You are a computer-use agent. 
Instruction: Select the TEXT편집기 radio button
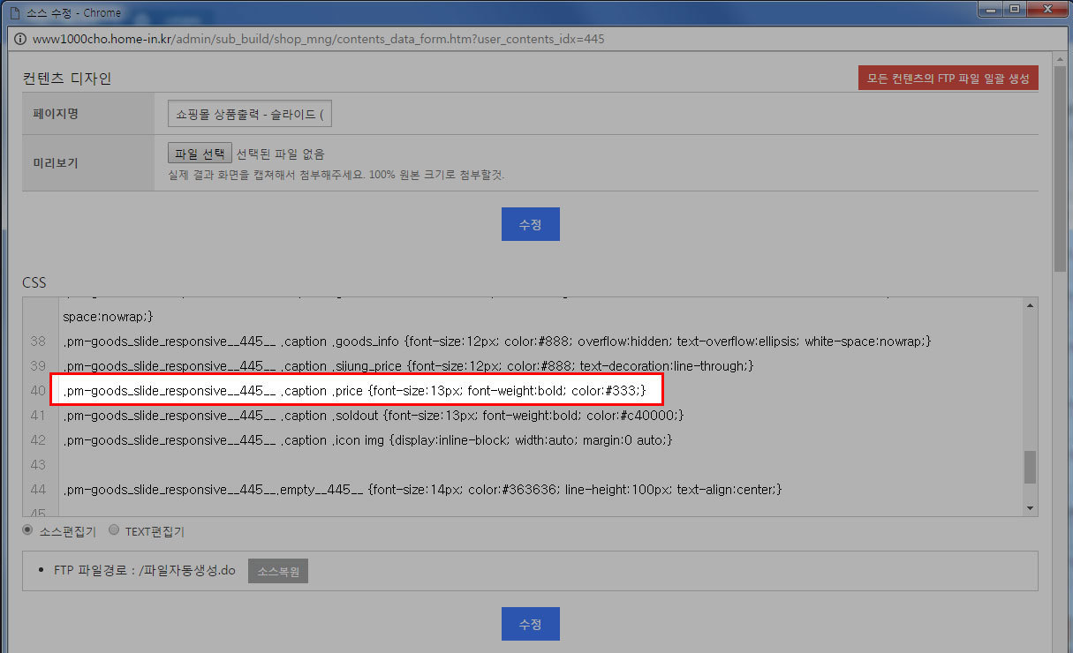[114, 530]
